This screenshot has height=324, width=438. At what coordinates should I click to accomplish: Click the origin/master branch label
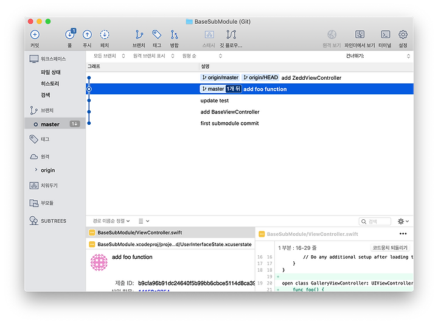[220, 77]
